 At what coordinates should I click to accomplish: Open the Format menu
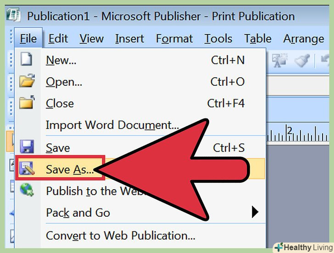tap(174, 39)
